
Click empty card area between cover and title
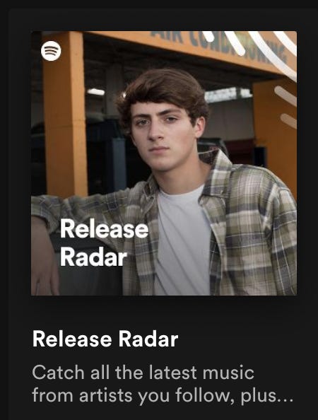[164, 312]
